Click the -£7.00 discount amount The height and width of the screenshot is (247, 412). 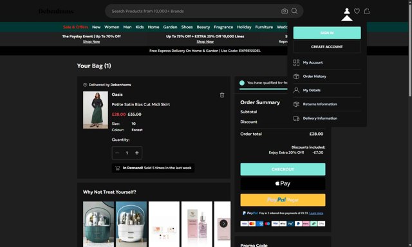pyautogui.click(x=317, y=152)
